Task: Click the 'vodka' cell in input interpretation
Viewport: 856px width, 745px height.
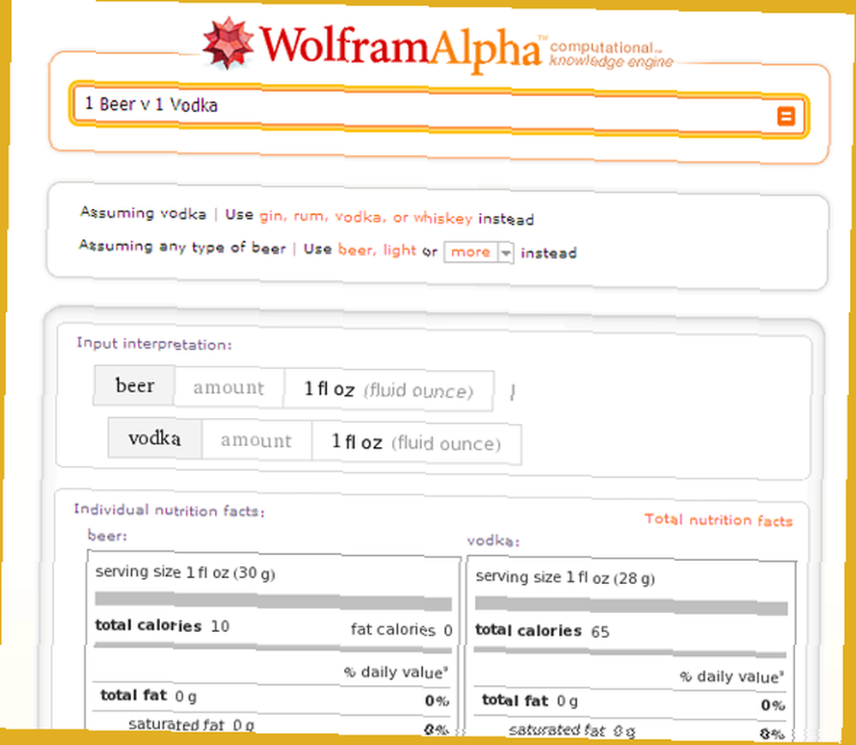Action: [x=154, y=438]
